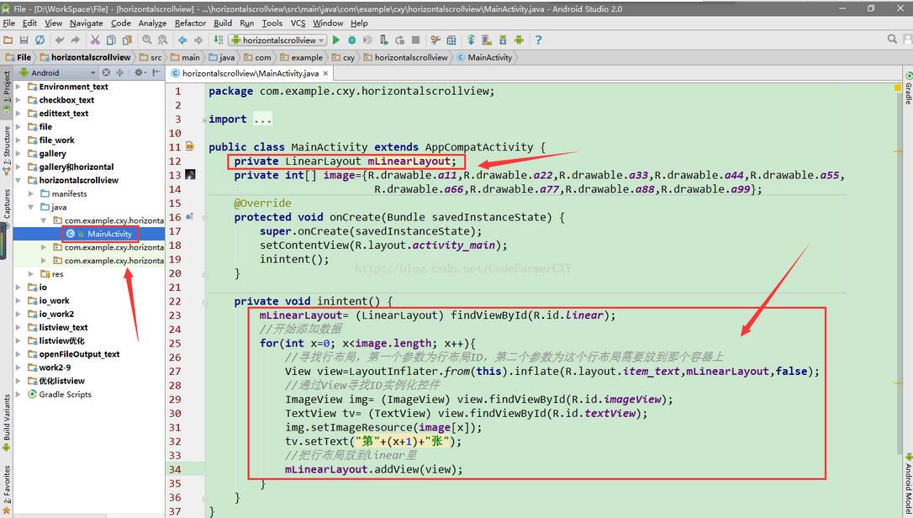Click the Help question mark icon

(x=538, y=40)
